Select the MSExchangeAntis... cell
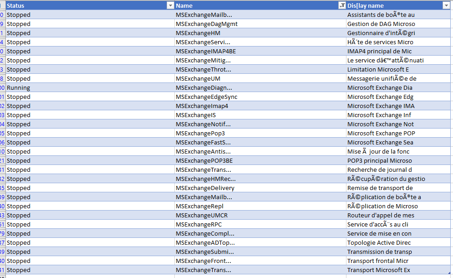Image resolution: width=453 pixels, height=278 pixels. click(x=260, y=151)
